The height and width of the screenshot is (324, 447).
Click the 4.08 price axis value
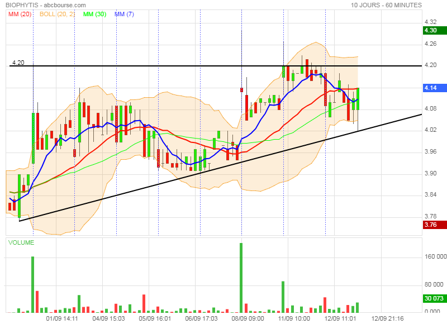point(430,108)
